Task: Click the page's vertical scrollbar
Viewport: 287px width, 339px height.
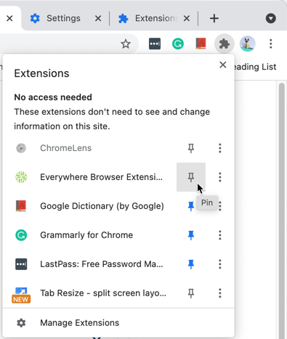Action: pyautogui.click(x=281, y=211)
